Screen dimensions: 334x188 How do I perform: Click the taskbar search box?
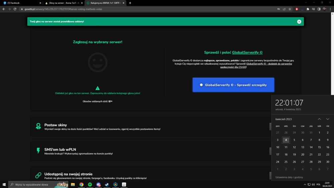38,184
